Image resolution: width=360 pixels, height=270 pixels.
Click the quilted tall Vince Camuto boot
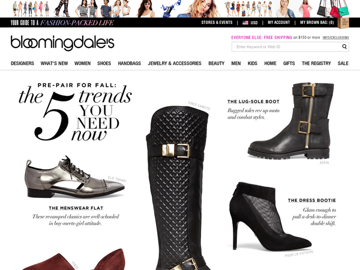coord(178,188)
